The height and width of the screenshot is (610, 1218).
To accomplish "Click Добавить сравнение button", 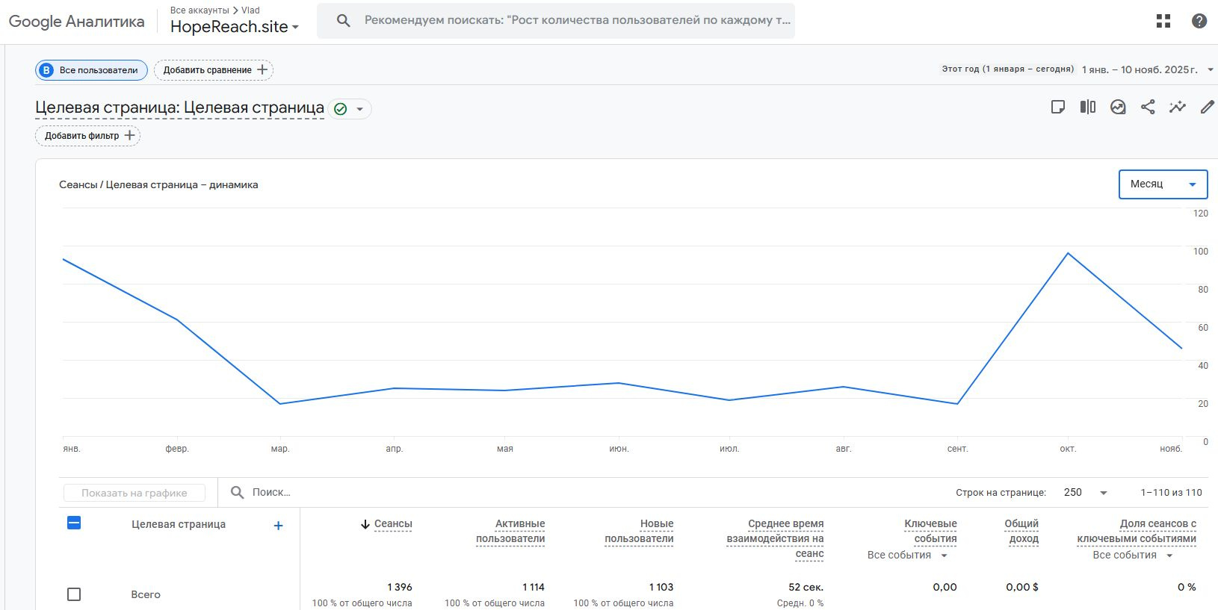I will 214,70.
